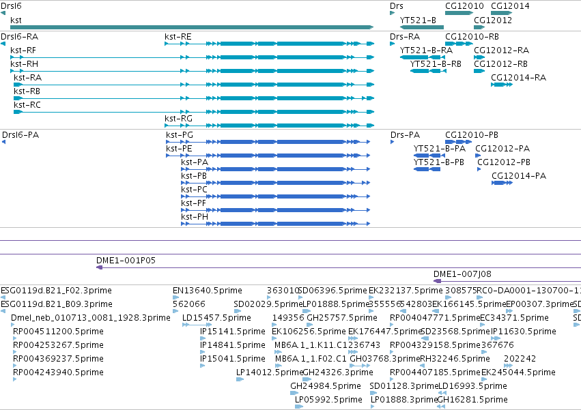Select the kst-RG transcript label
The image size is (581, 410).
pos(179,119)
